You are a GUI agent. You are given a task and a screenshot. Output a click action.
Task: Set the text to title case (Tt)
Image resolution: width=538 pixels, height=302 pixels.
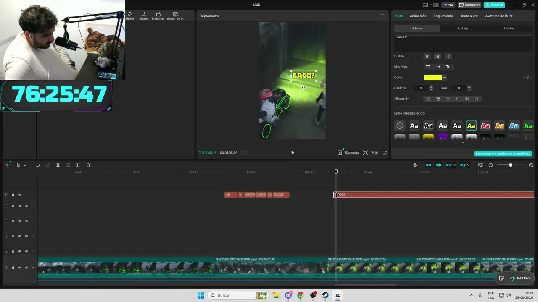[x=448, y=67]
